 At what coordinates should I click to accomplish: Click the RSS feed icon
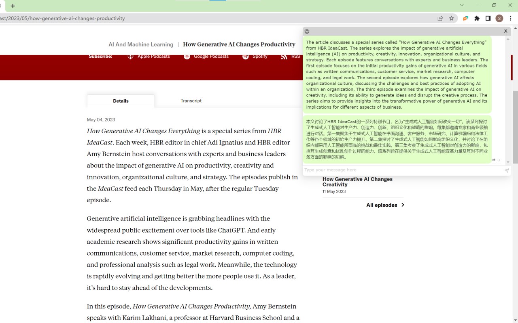pos(284,57)
